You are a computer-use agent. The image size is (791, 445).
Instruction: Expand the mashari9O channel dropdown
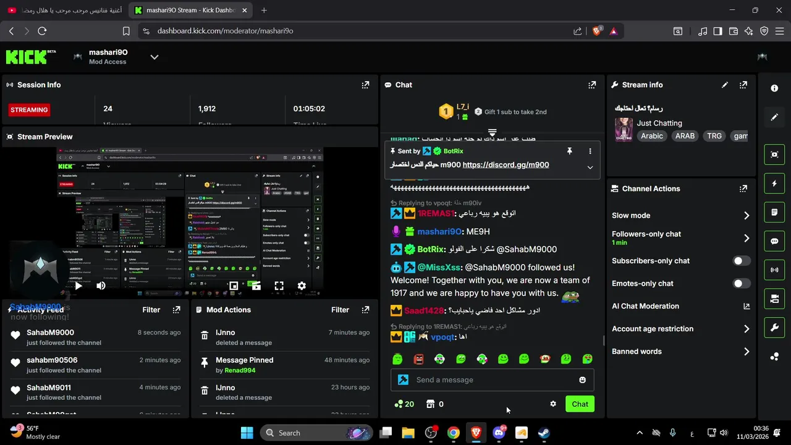(x=154, y=57)
